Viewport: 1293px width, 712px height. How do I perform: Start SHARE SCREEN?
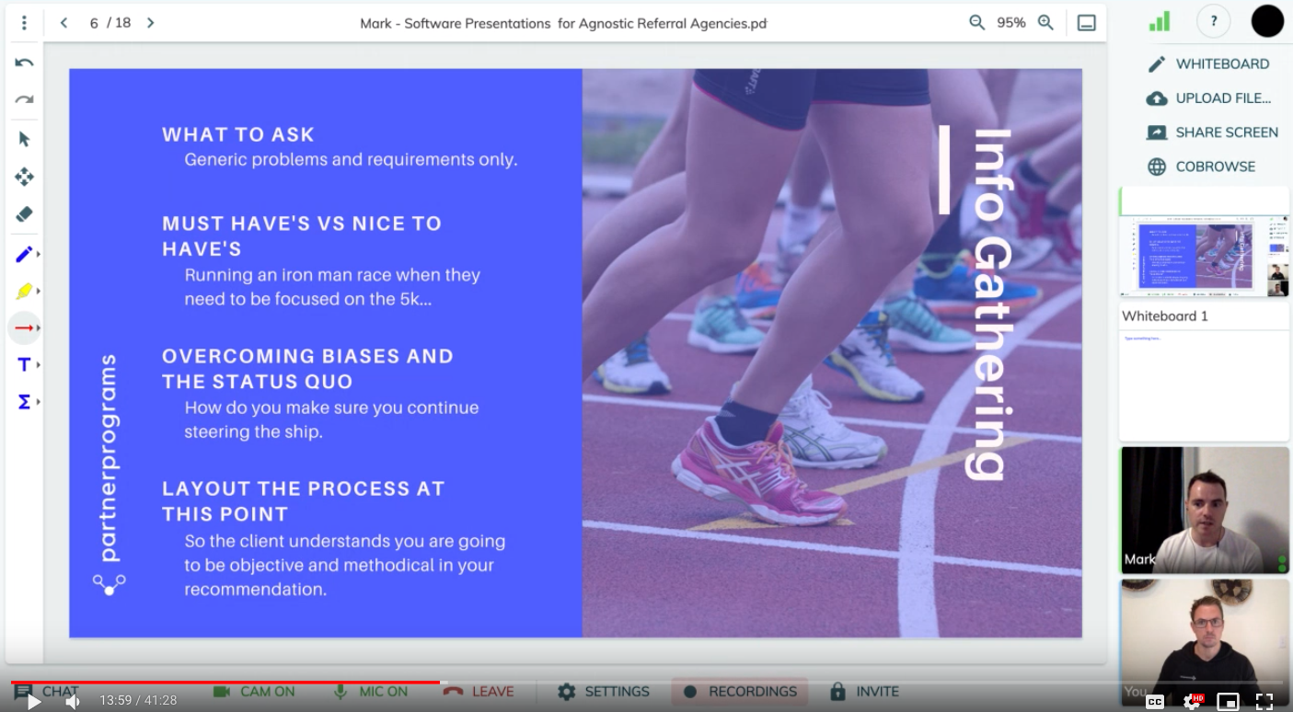[x=1212, y=132]
